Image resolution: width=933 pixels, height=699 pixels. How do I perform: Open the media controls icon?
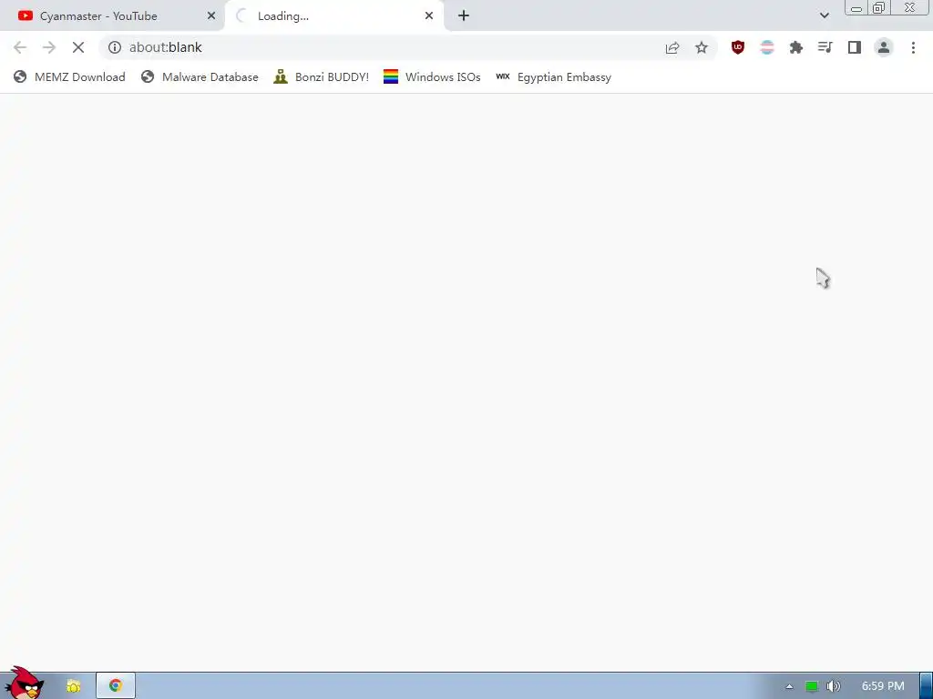pos(825,47)
